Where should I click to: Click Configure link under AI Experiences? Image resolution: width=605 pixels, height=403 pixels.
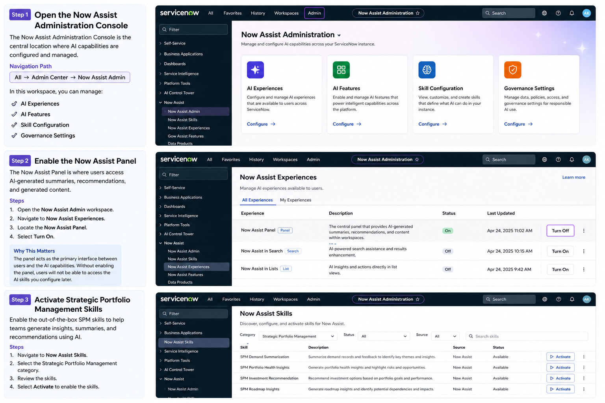click(x=261, y=124)
